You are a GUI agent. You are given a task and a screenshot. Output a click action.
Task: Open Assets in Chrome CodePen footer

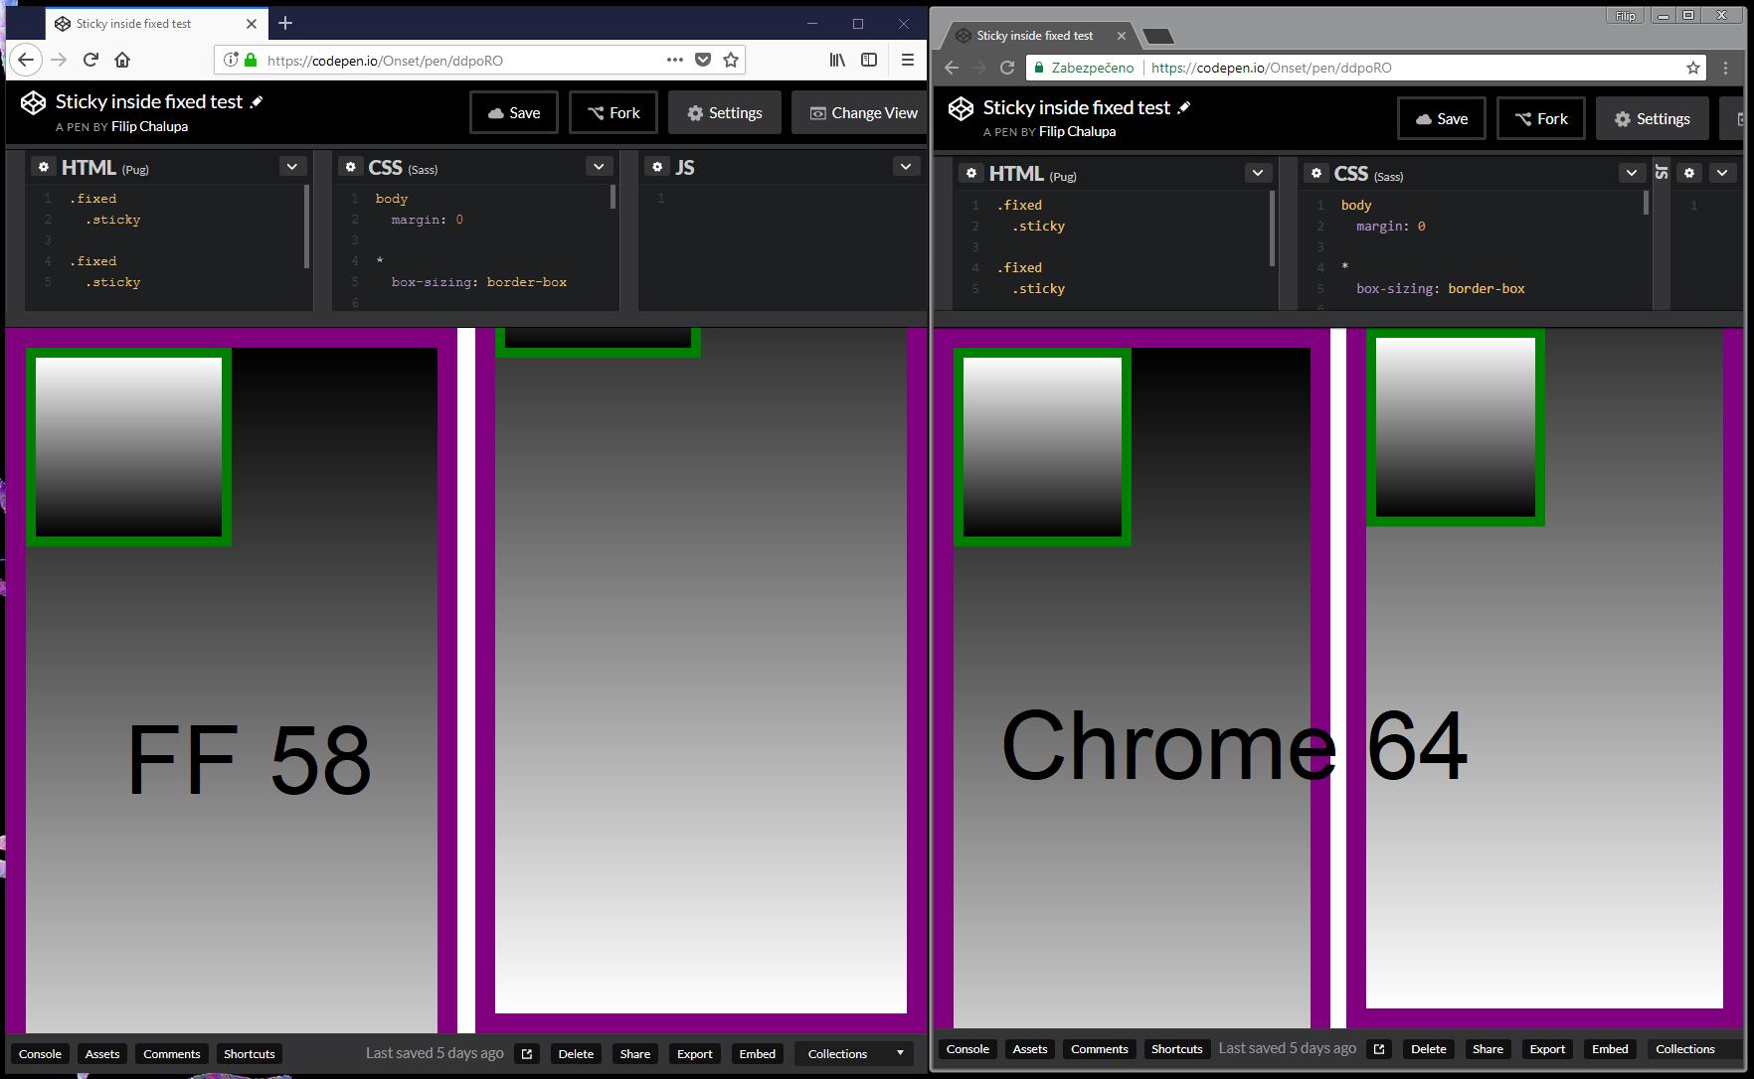tap(1030, 1048)
